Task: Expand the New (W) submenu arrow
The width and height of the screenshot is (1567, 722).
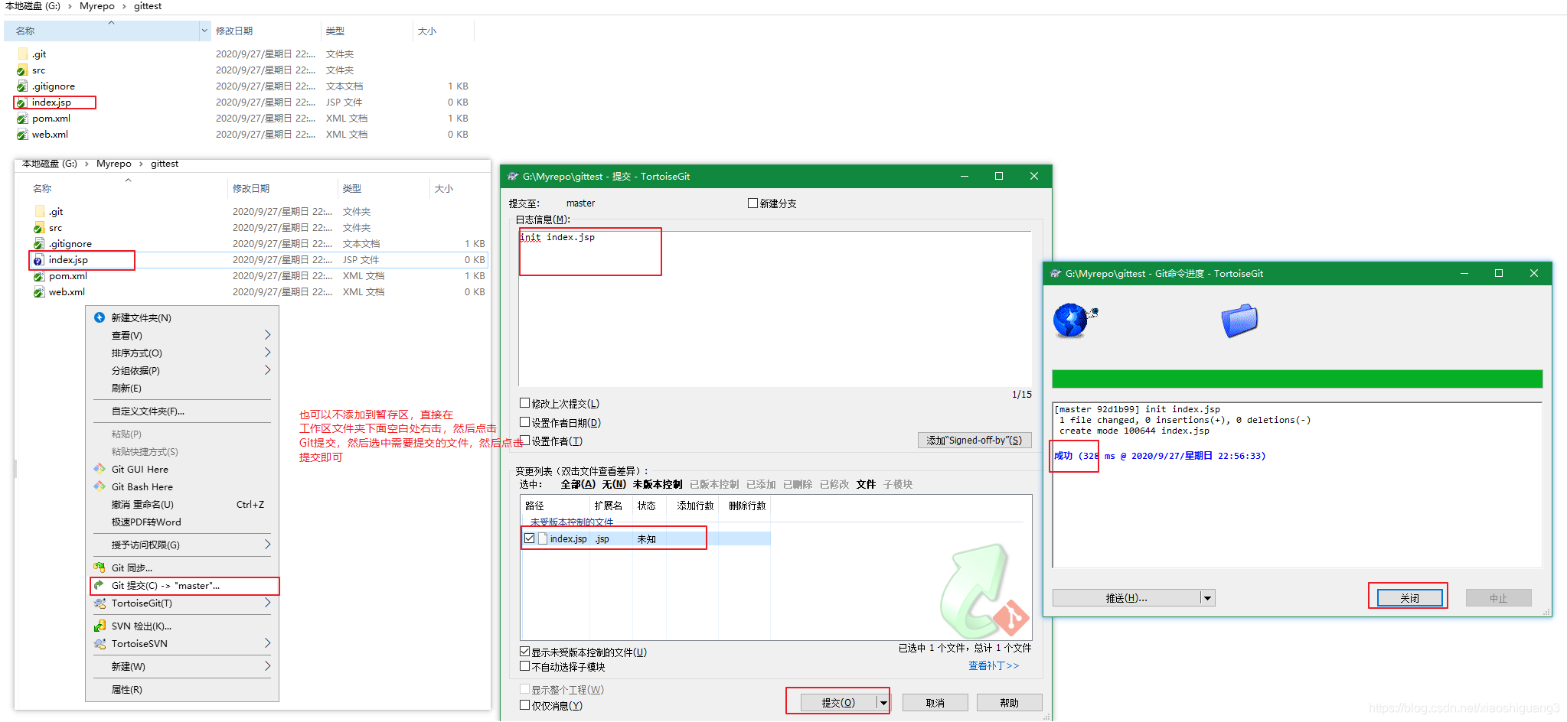Action: click(267, 666)
